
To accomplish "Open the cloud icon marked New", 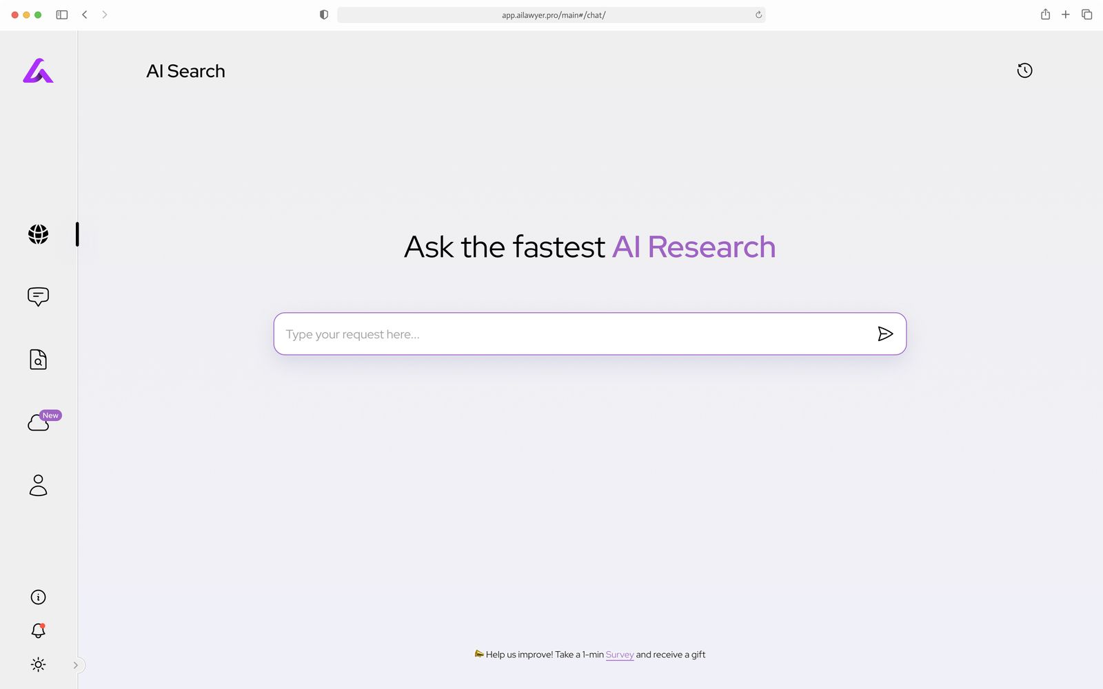I will (39, 422).
